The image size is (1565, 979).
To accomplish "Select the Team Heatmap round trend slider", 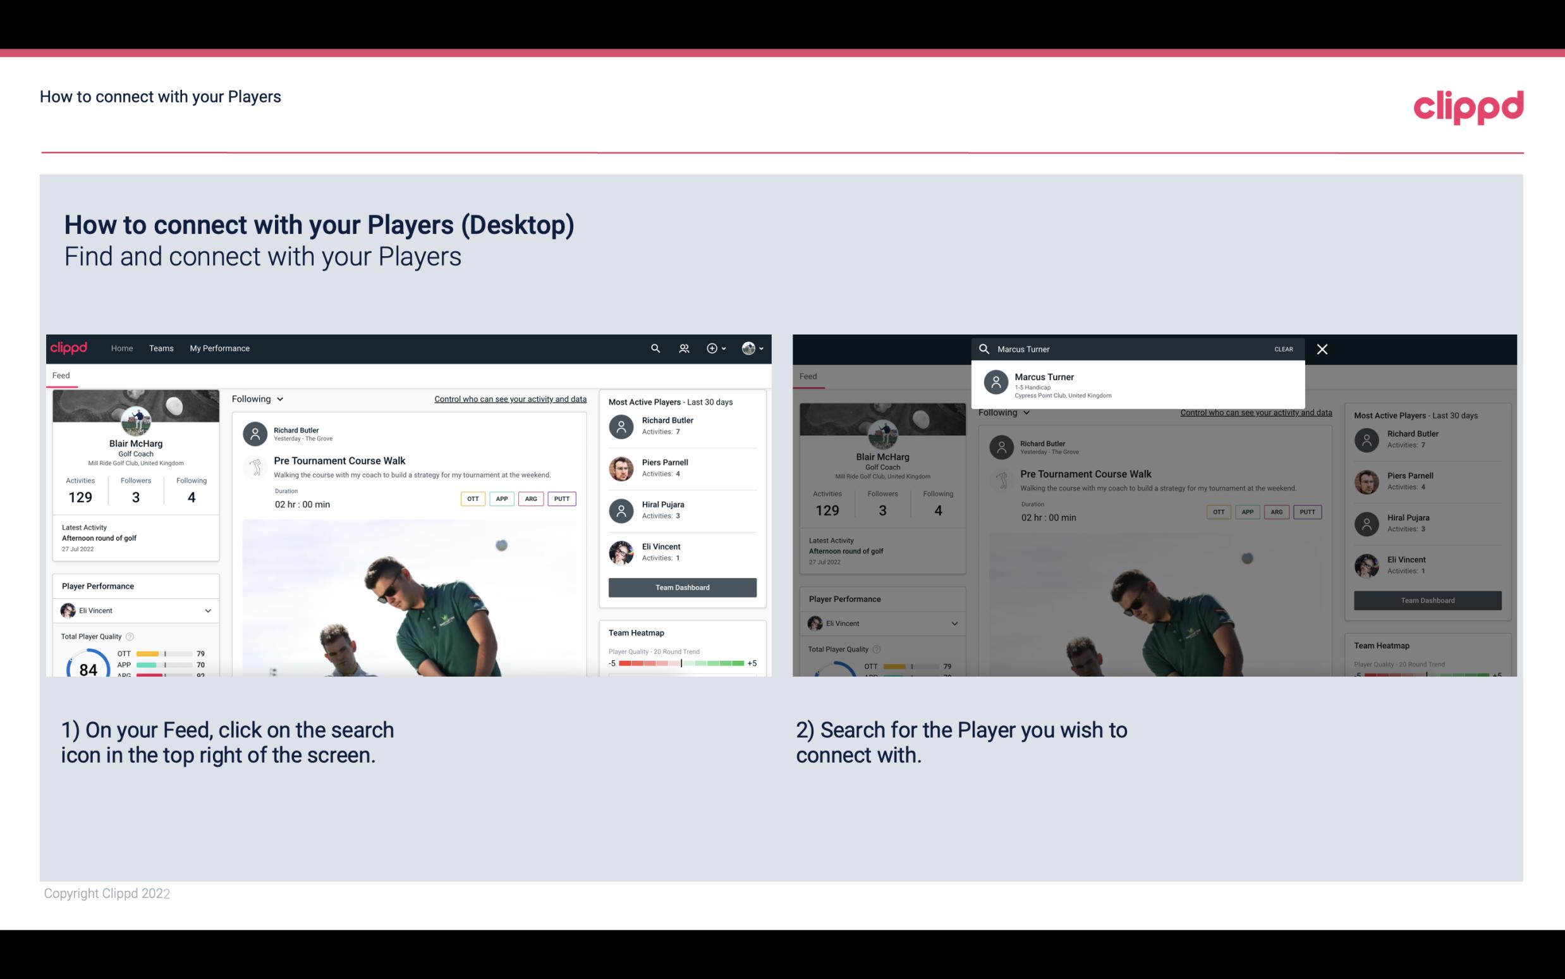I will pyautogui.click(x=681, y=663).
